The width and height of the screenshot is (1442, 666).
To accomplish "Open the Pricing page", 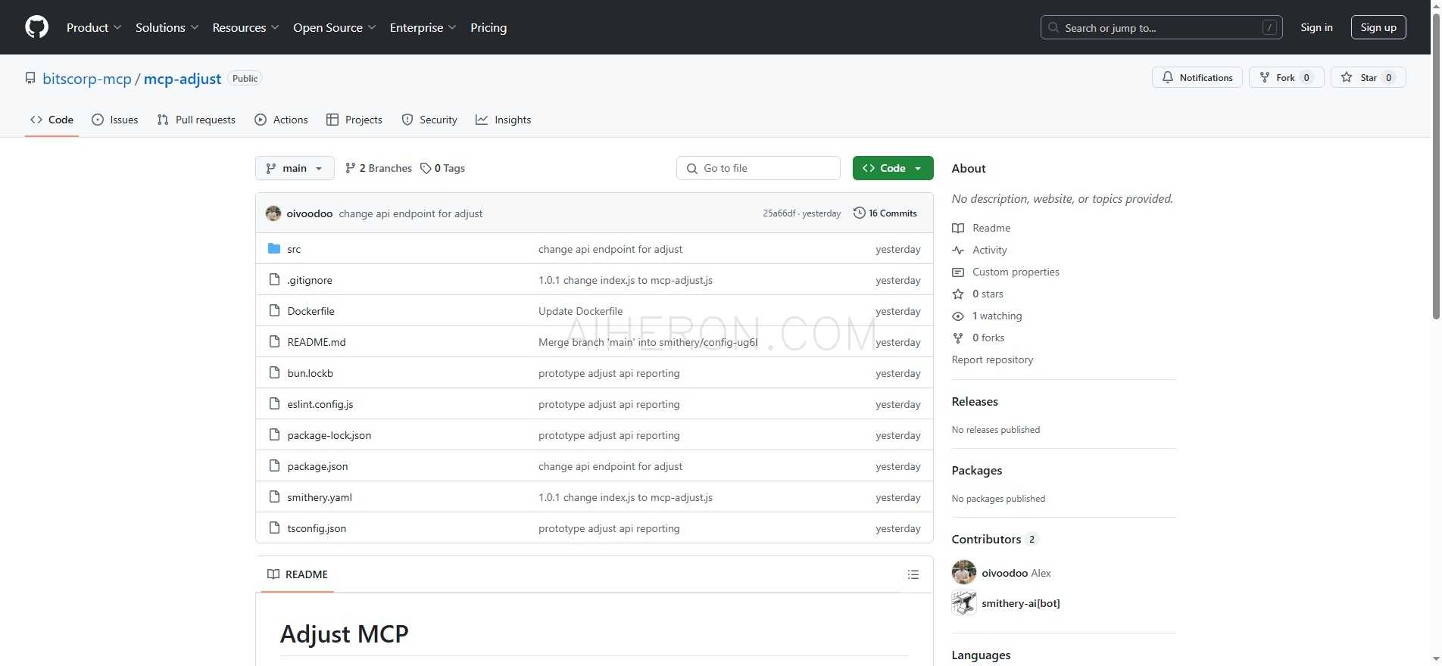I will (x=488, y=27).
